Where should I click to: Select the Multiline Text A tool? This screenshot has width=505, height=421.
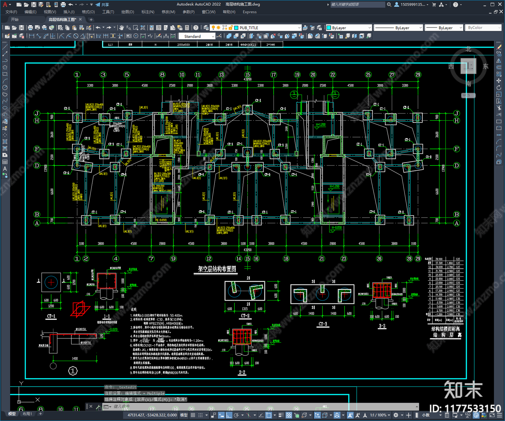click(x=5, y=169)
